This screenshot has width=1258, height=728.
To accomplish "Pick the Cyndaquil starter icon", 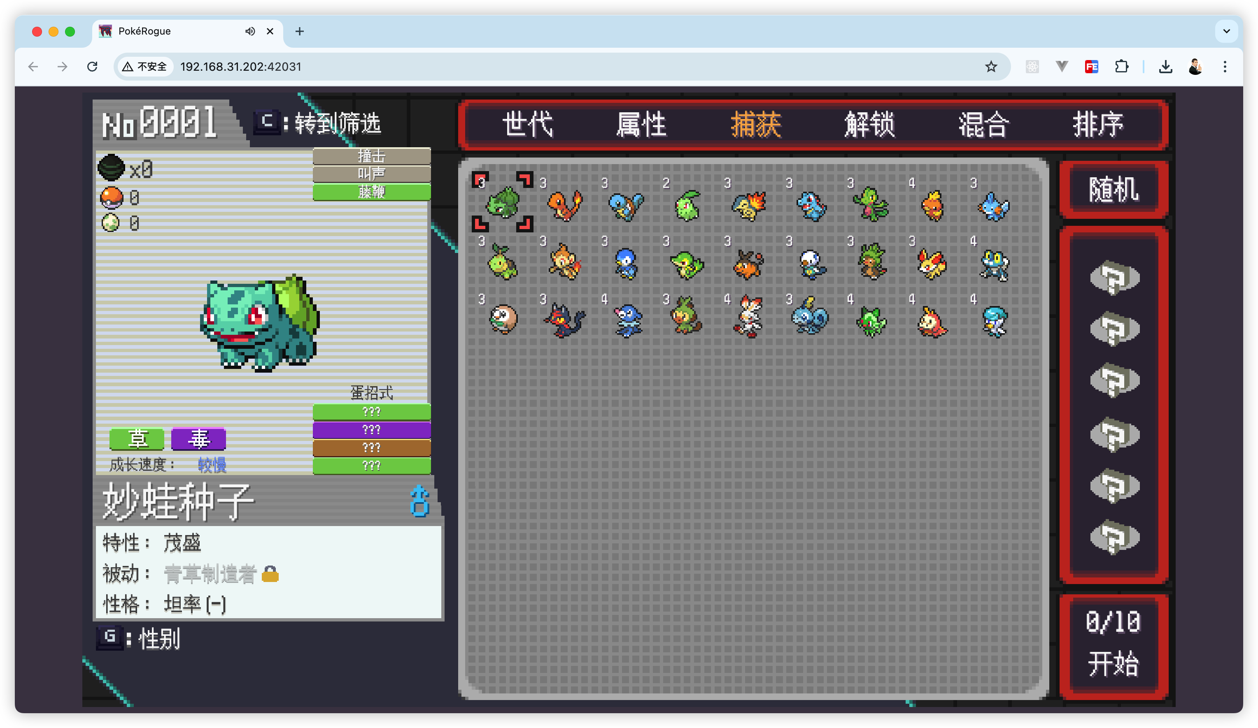I will 748,206.
